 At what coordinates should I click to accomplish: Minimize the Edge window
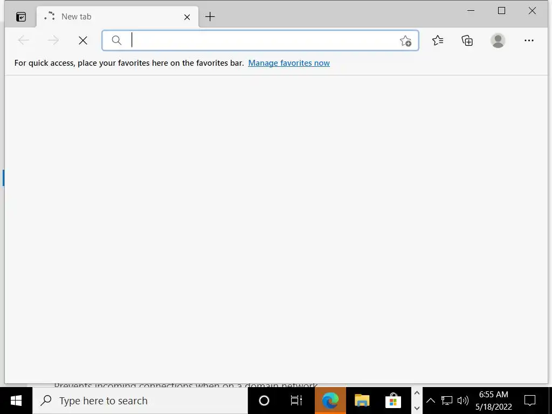pyautogui.click(x=471, y=11)
